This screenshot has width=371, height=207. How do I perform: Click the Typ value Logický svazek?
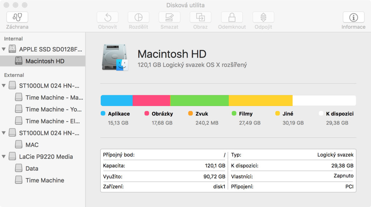pyautogui.click(x=335, y=155)
